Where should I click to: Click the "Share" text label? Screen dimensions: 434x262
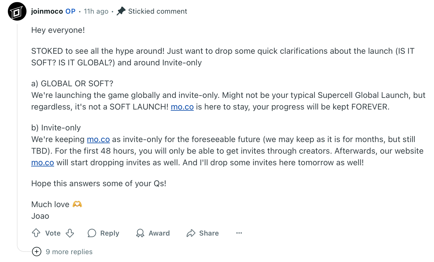click(209, 233)
